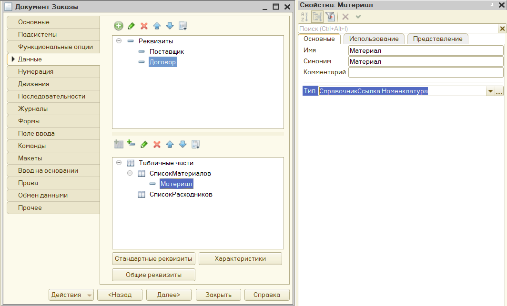The width and height of the screenshot is (507, 306).
Task: Click the <Назад button
Action: point(120,295)
